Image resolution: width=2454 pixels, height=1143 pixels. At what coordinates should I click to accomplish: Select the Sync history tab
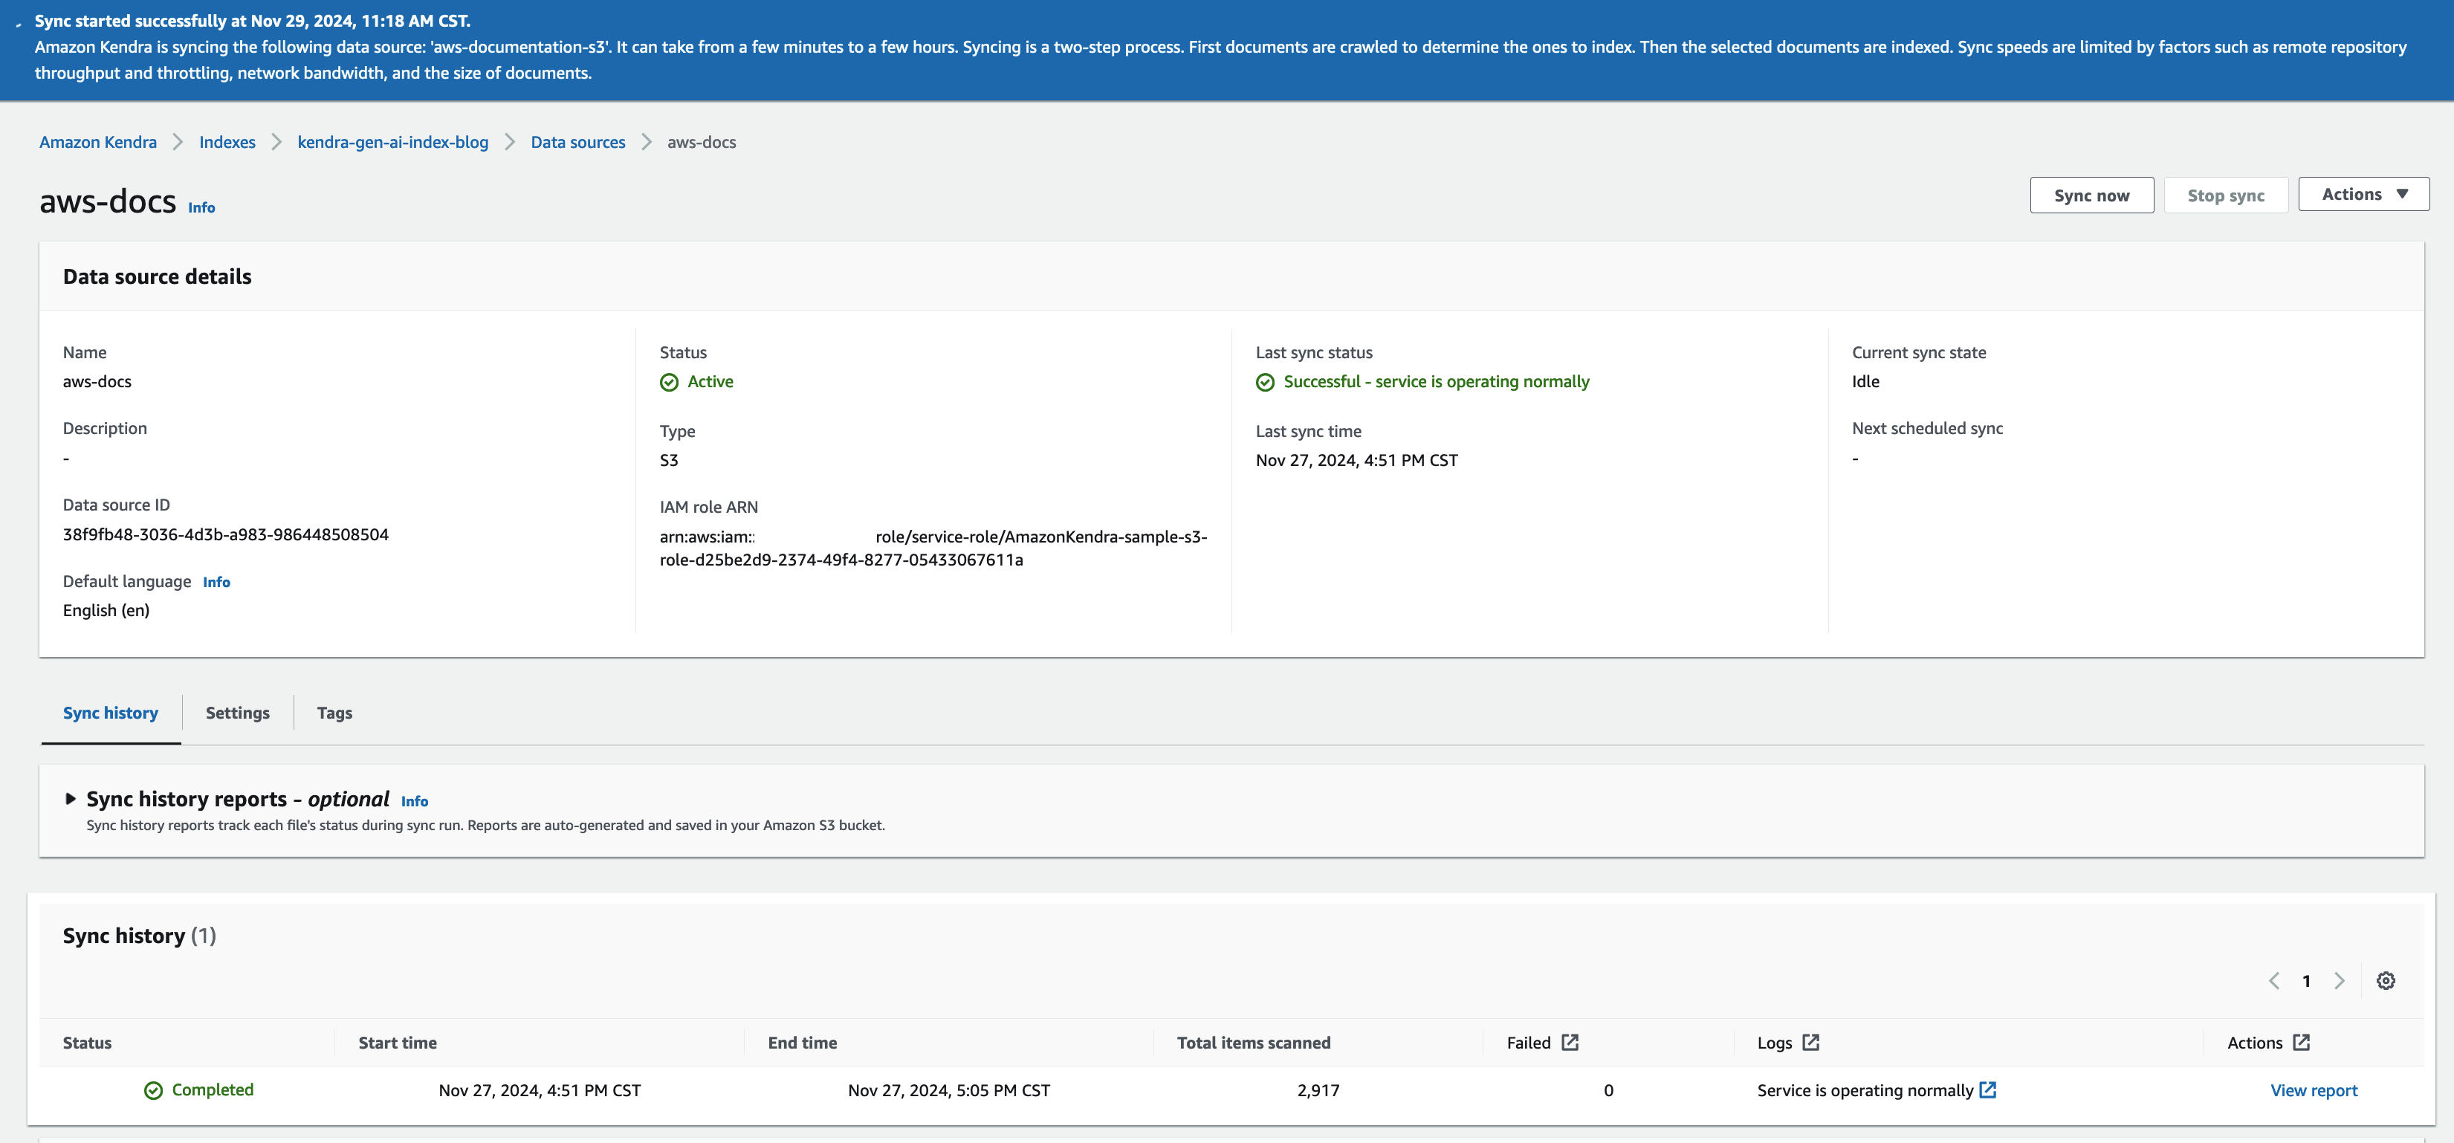[111, 713]
